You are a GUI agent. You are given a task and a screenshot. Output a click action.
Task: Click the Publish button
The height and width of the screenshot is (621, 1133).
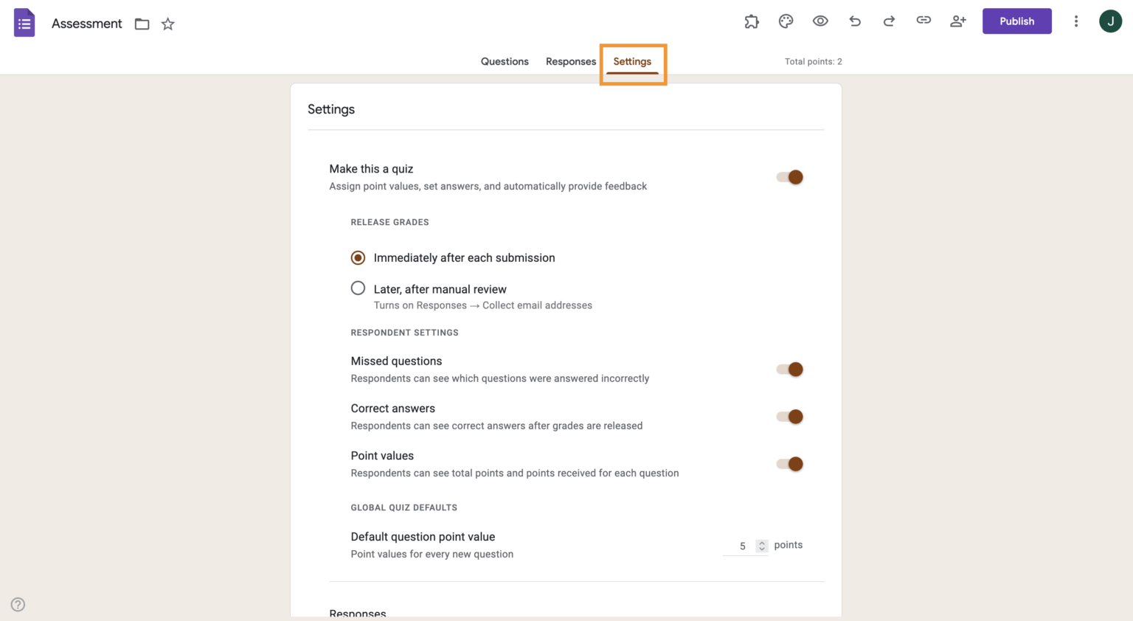tap(1016, 21)
